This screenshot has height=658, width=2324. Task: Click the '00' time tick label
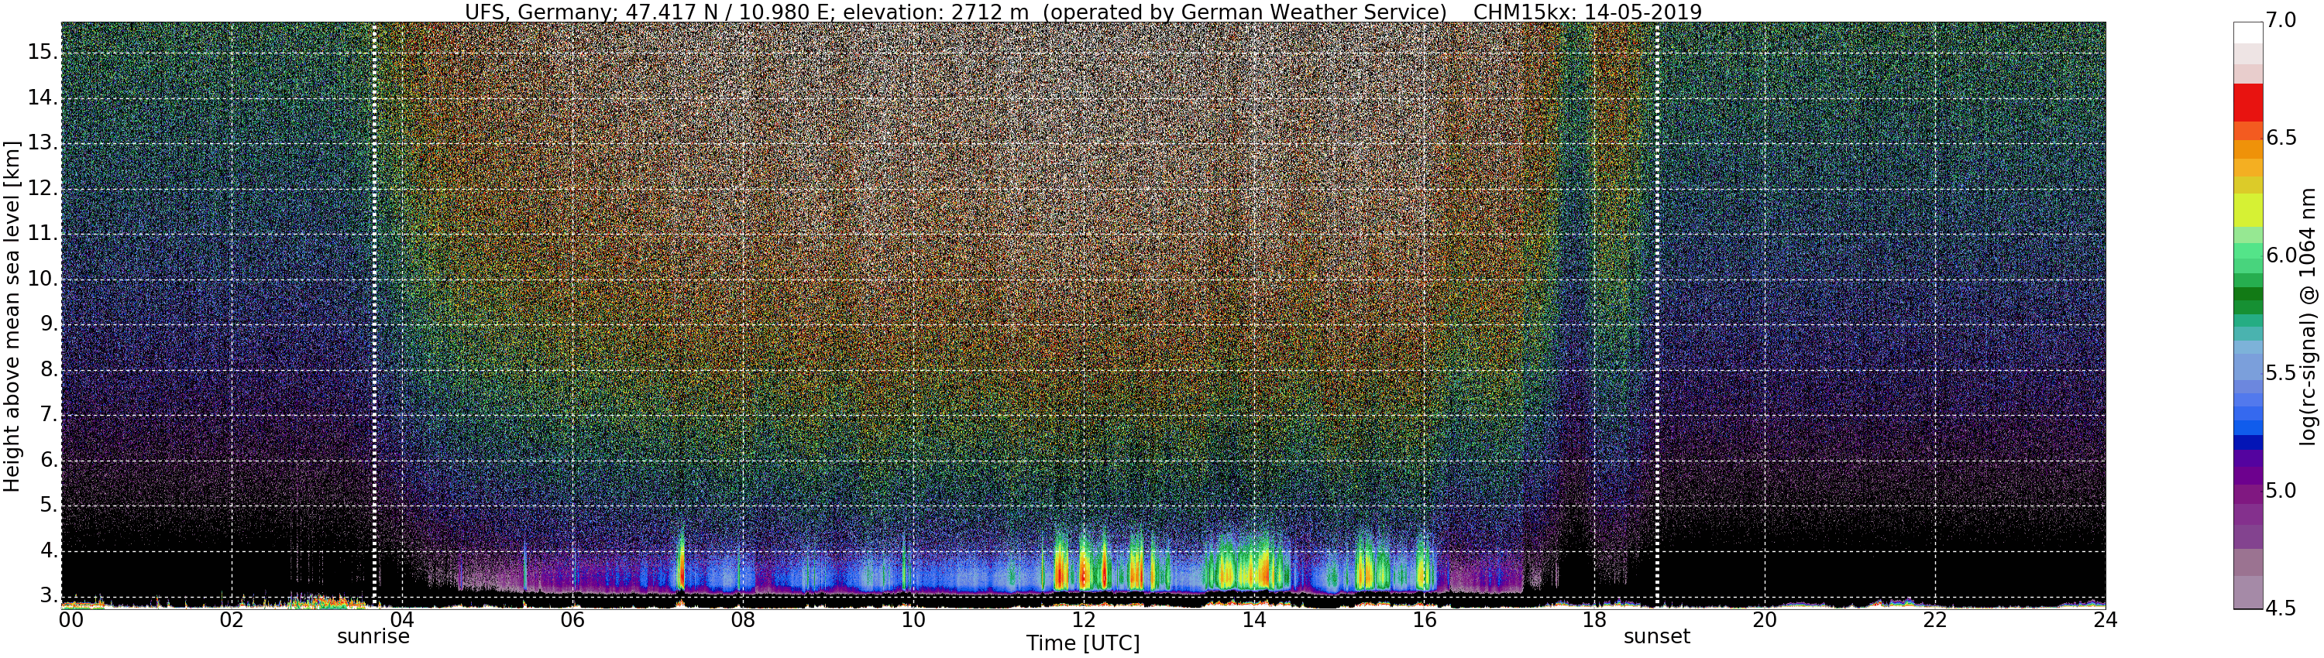71,620
